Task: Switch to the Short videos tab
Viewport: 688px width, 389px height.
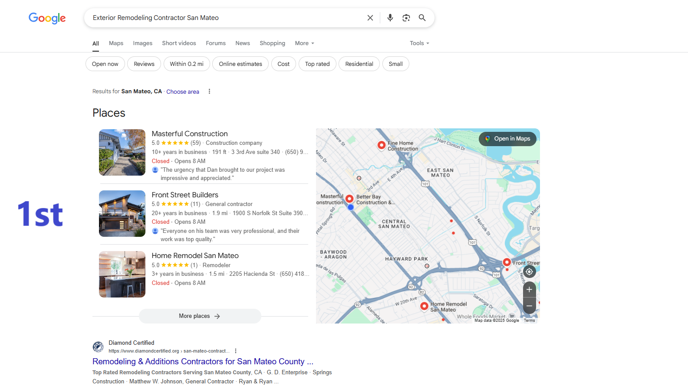Action: (179, 43)
